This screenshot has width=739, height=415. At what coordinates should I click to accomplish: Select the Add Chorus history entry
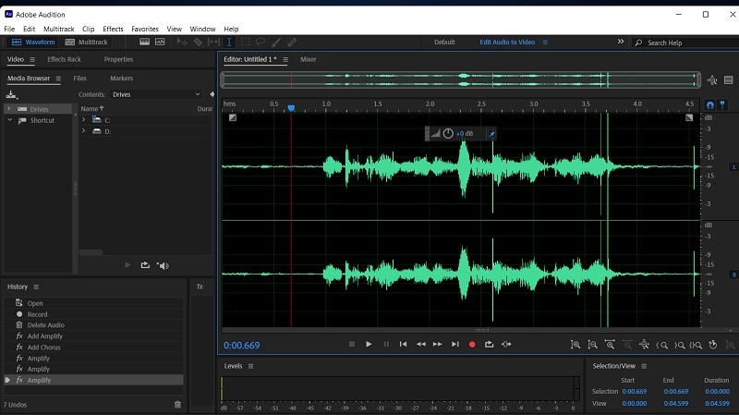(43, 348)
